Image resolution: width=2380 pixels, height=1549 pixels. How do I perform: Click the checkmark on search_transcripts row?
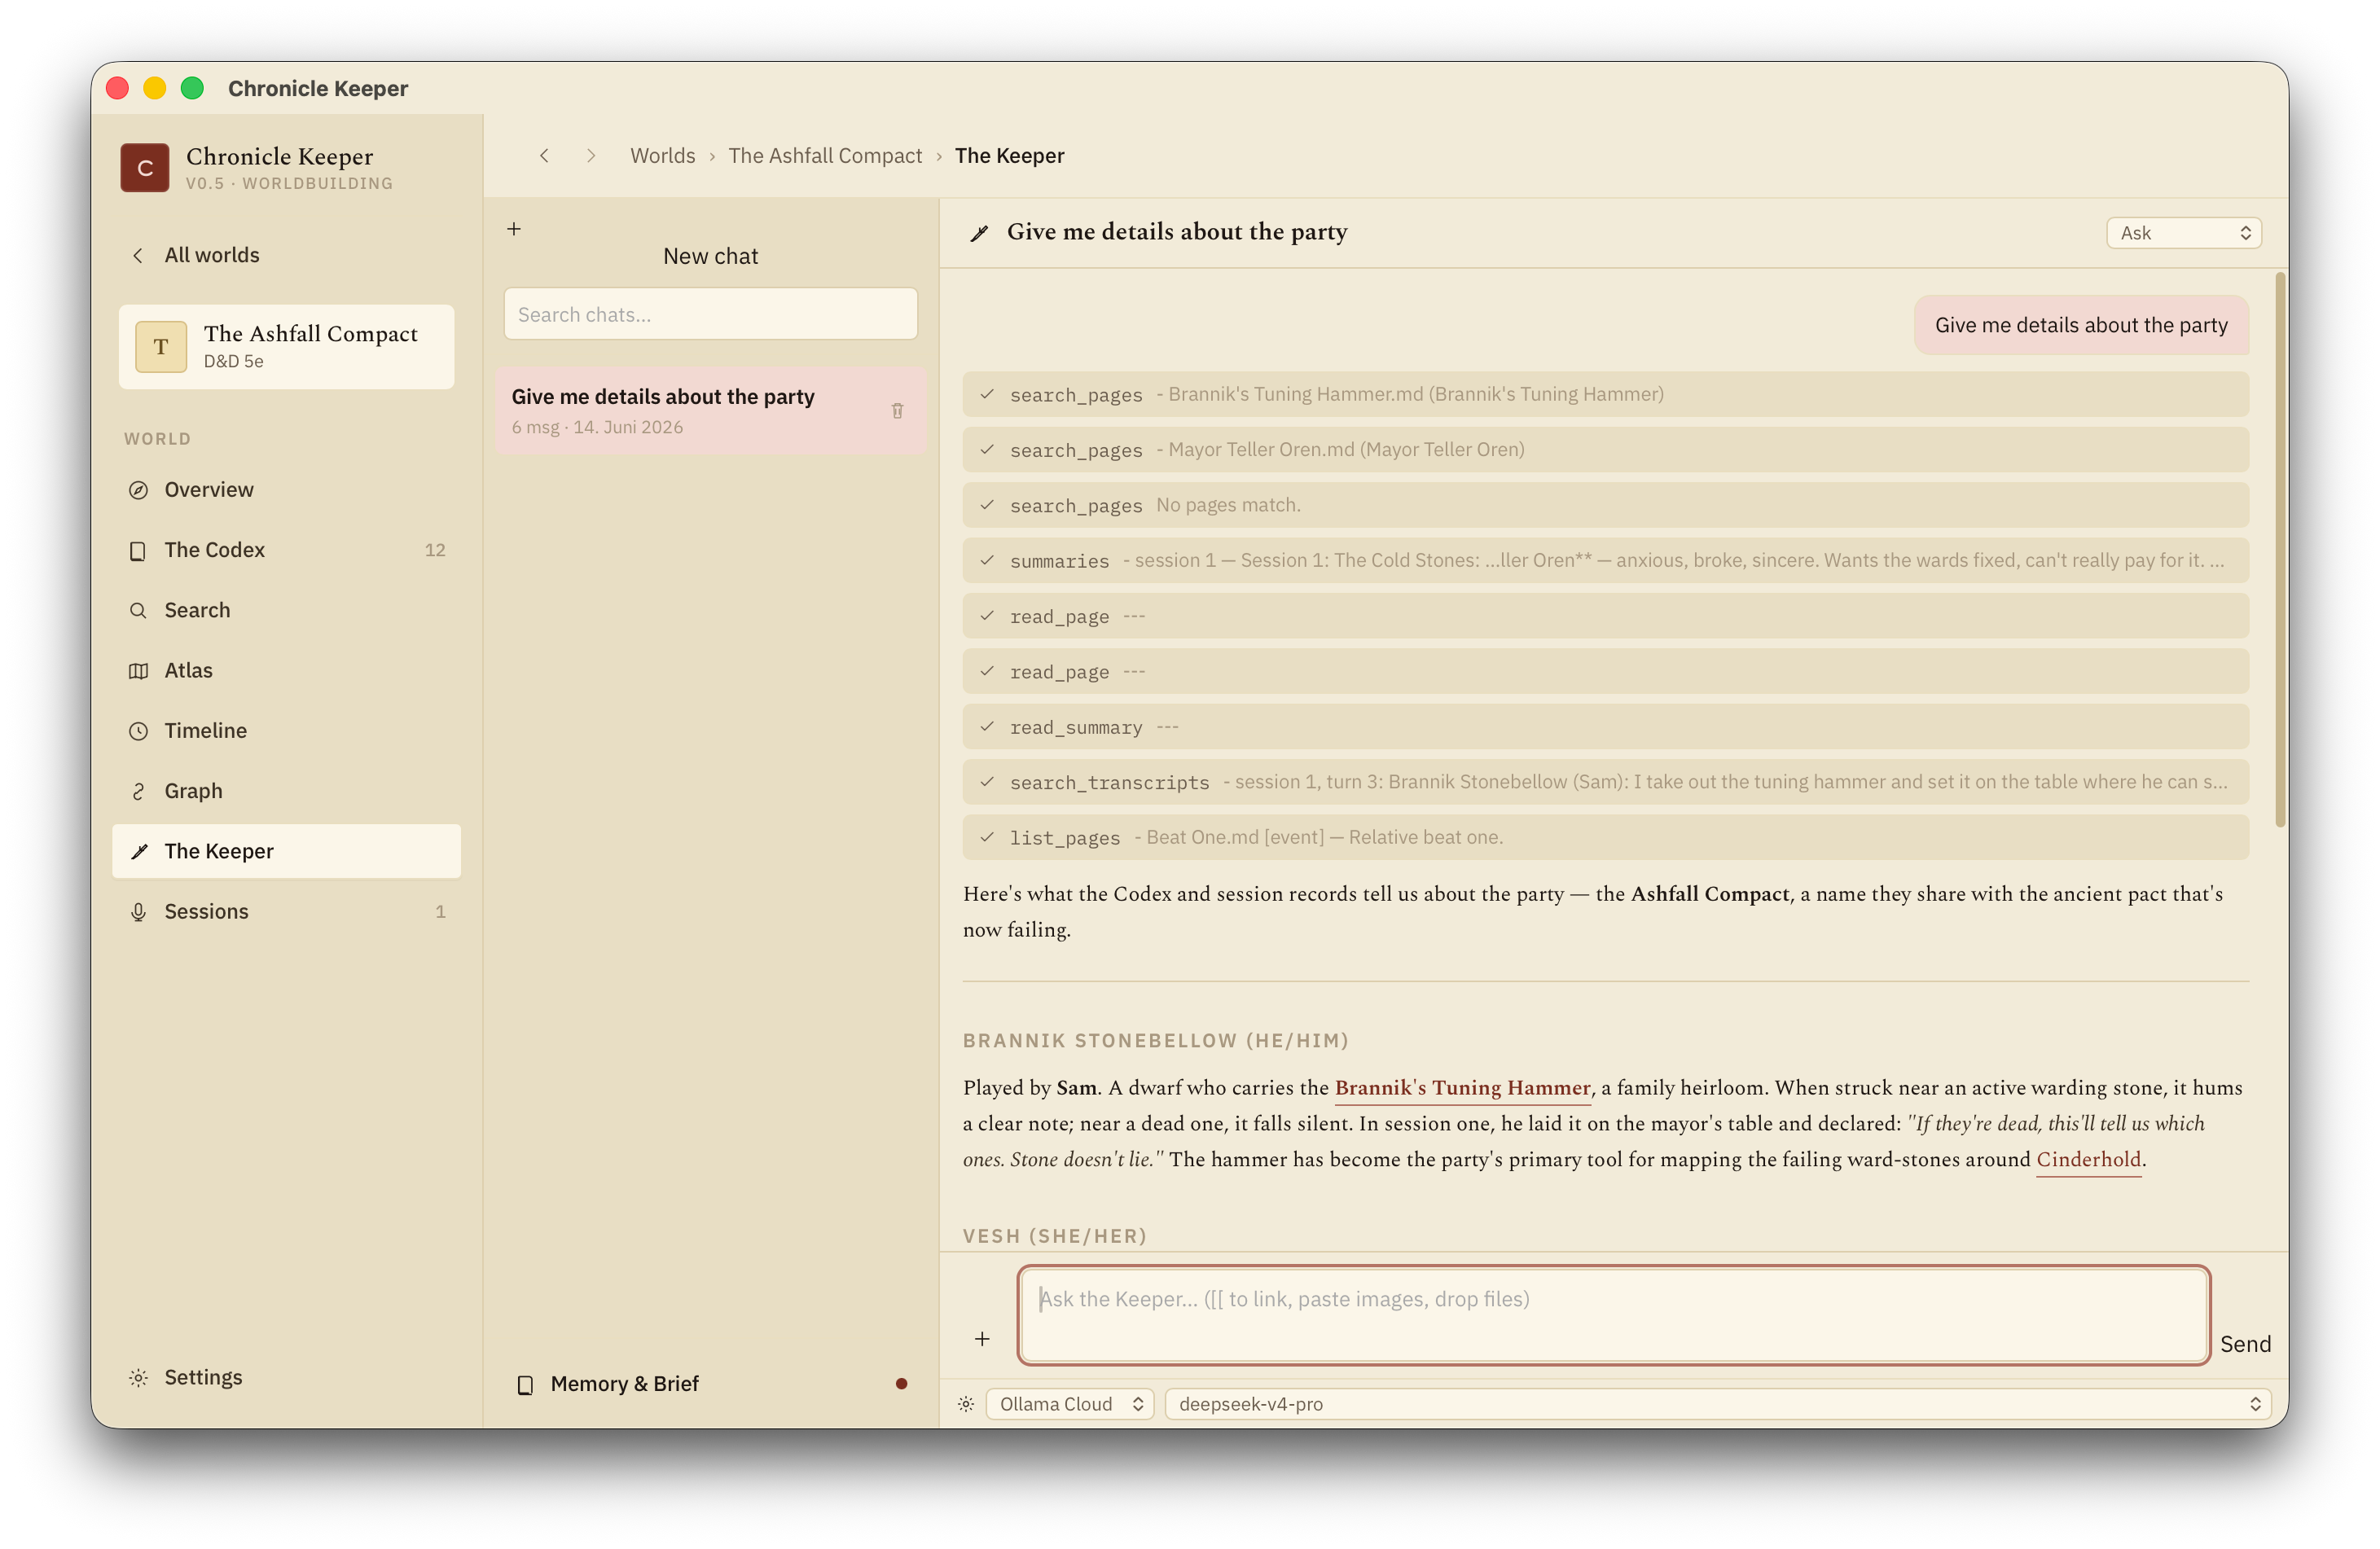pos(987,782)
